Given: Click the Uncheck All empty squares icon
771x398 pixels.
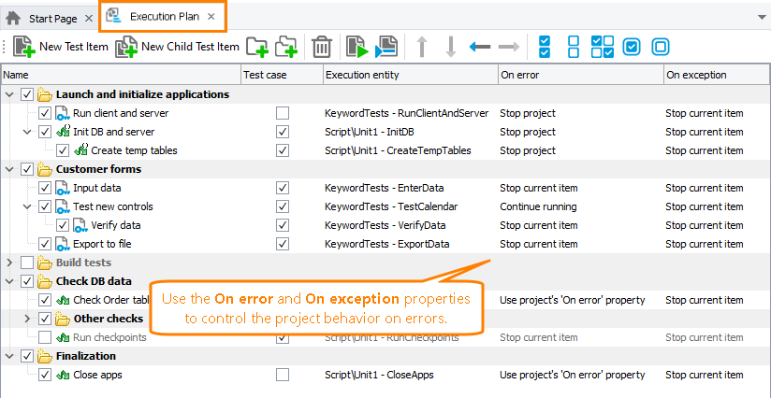Looking at the screenshot, I should 575,47.
